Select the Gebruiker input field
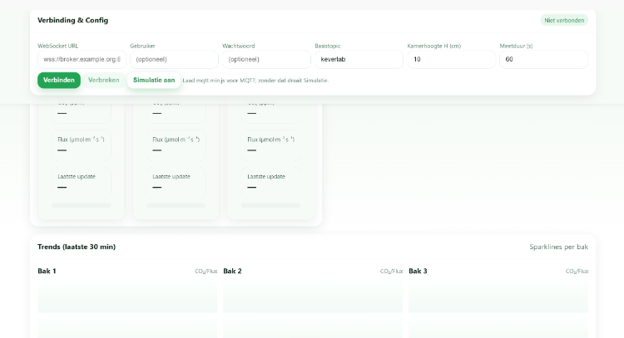This screenshot has width=624, height=338. point(174,60)
